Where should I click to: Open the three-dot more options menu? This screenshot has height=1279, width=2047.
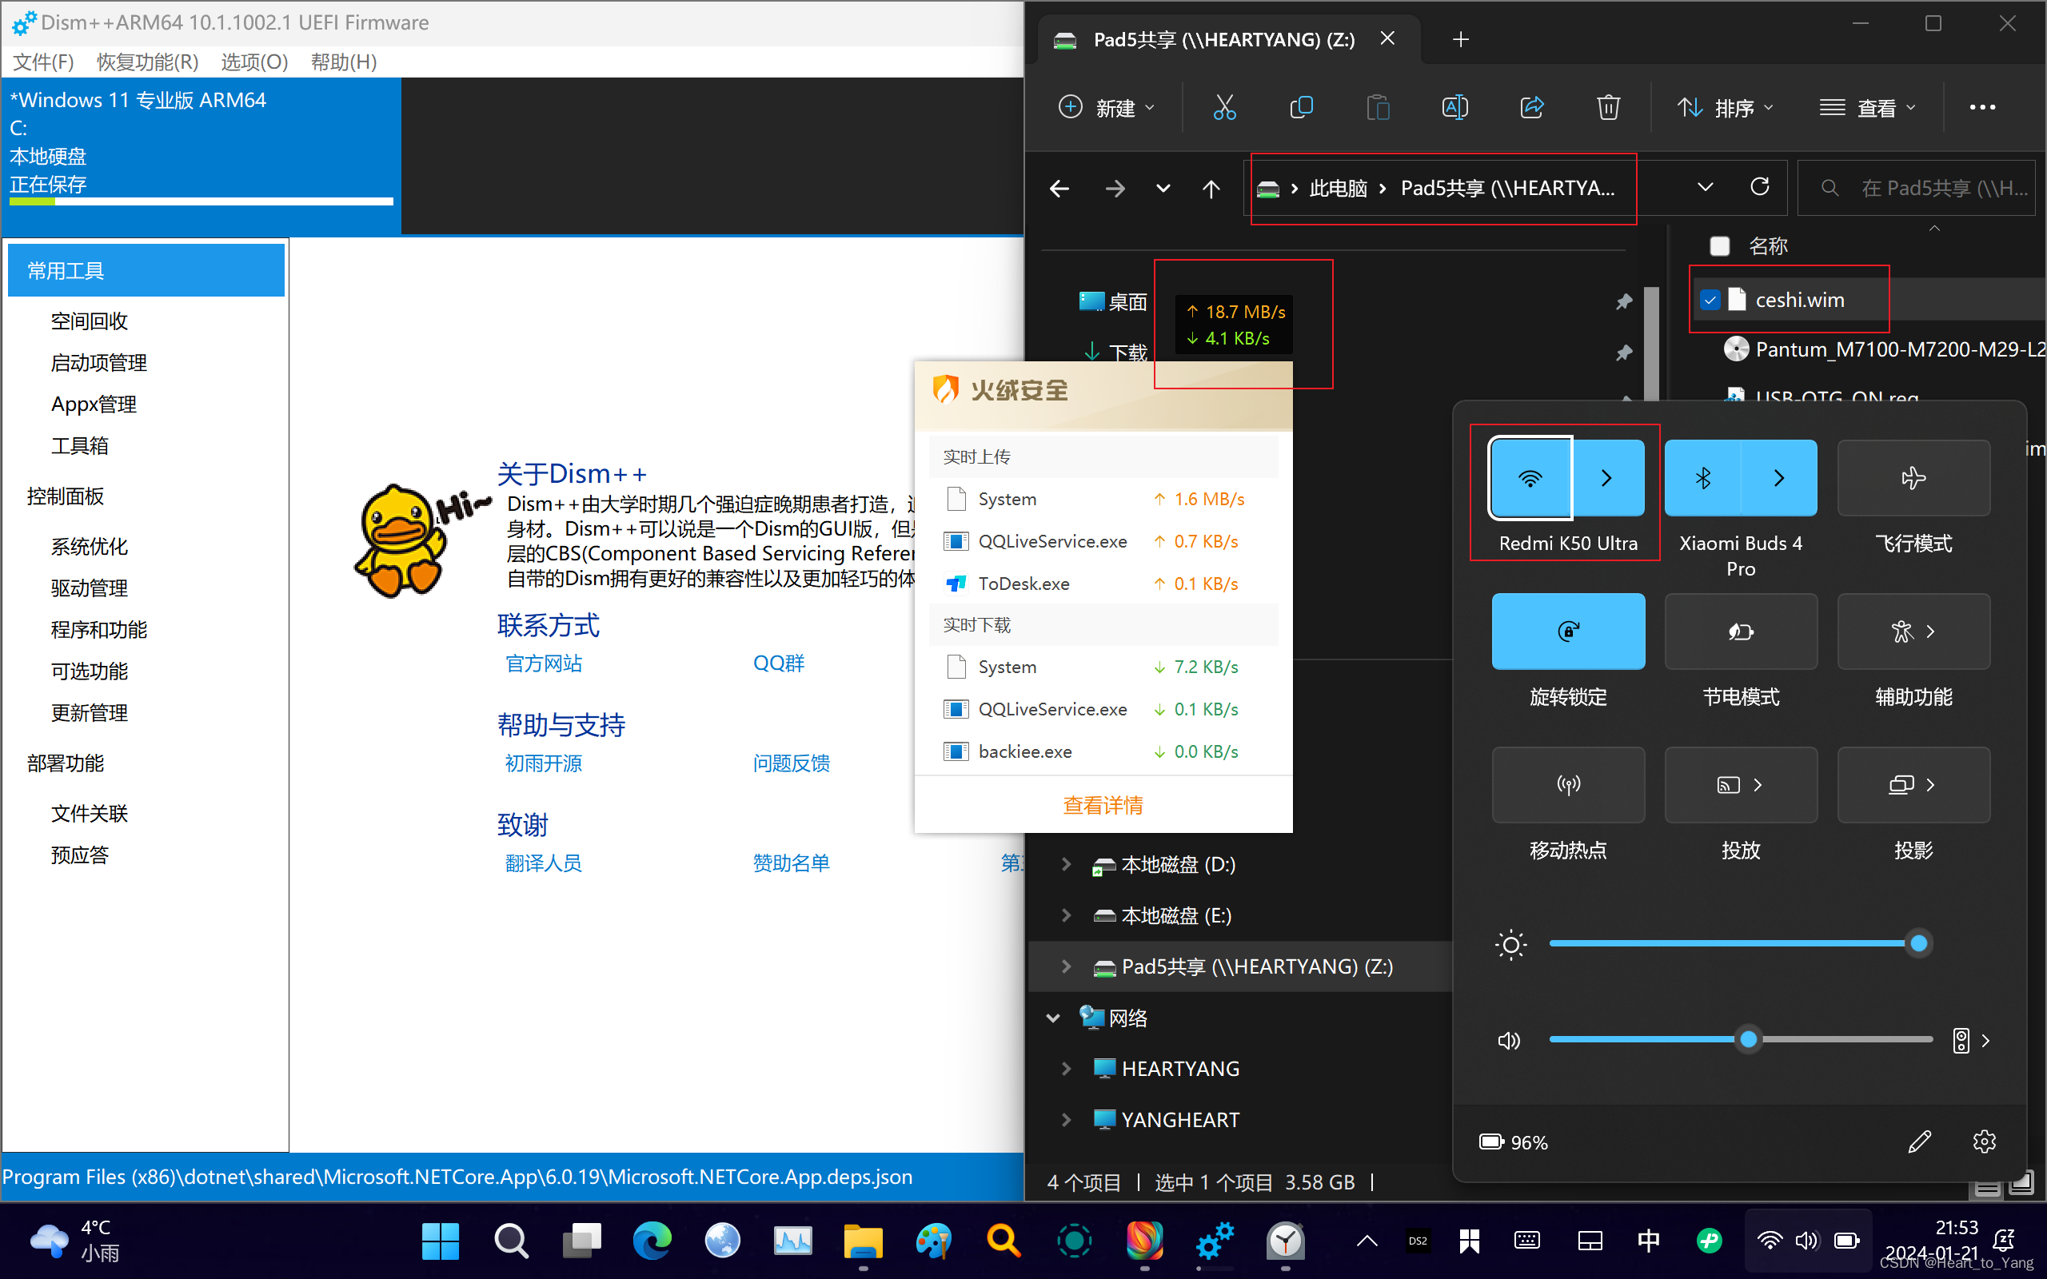tap(1982, 107)
